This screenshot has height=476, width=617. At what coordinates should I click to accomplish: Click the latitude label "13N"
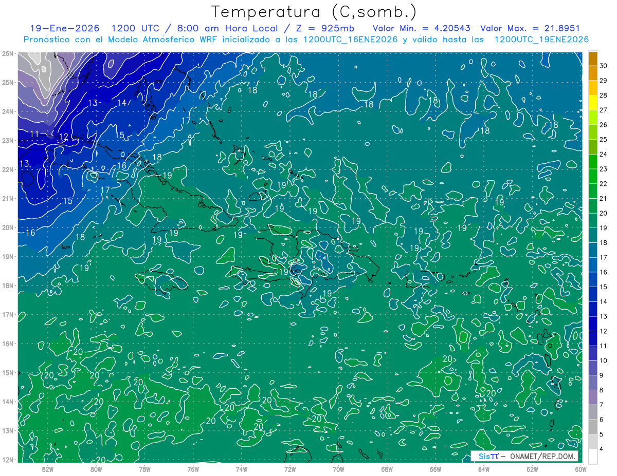[x=8, y=430]
